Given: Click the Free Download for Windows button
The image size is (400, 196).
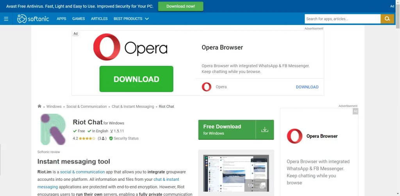Looking at the screenshot, I should tap(236, 130).
